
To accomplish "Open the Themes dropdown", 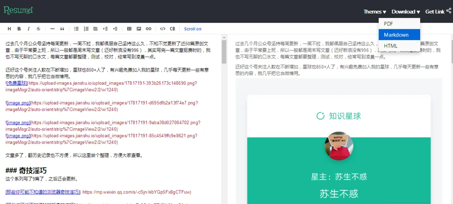I will click(x=375, y=12).
